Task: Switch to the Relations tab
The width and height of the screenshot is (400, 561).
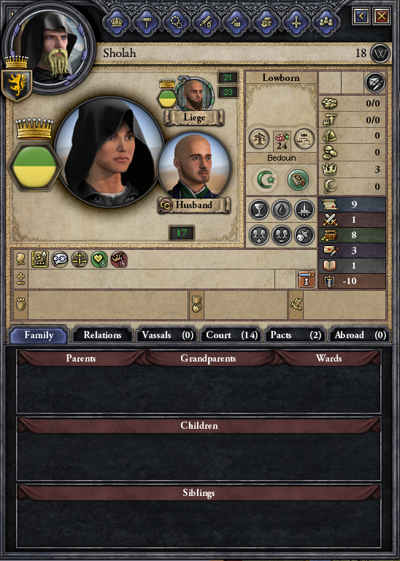Action: point(102,335)
